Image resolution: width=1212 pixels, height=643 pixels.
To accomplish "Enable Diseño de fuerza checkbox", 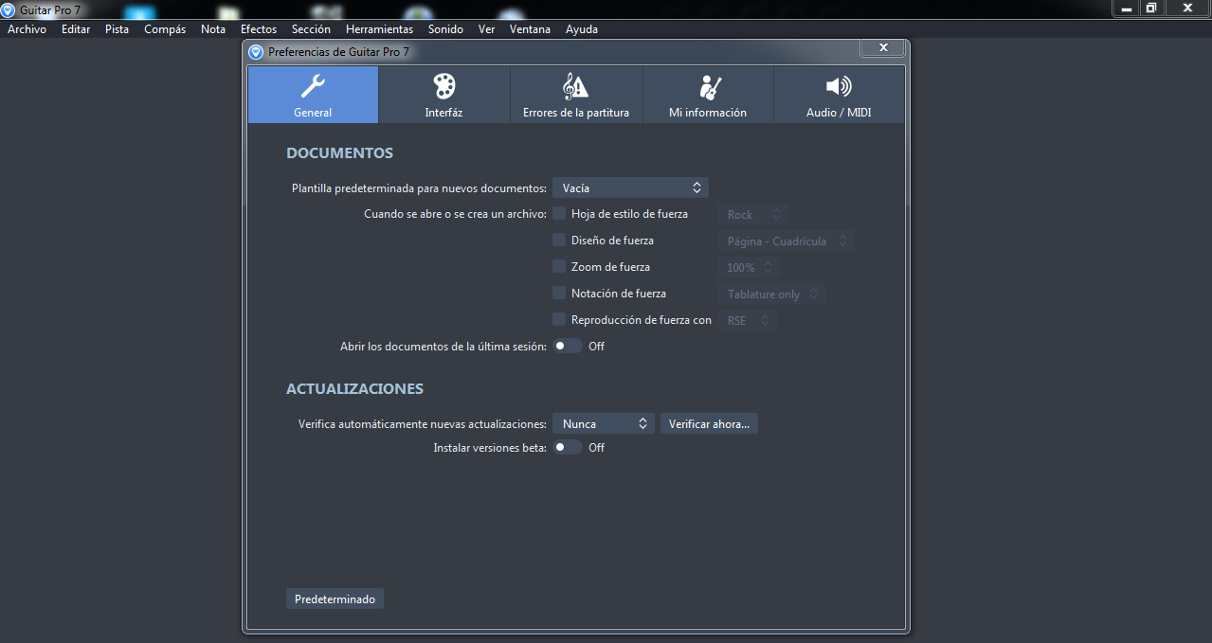I will 559,240.
